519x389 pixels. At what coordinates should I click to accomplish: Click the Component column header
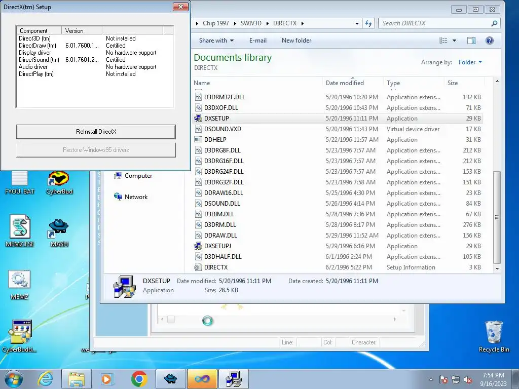[x=39, y=30]
